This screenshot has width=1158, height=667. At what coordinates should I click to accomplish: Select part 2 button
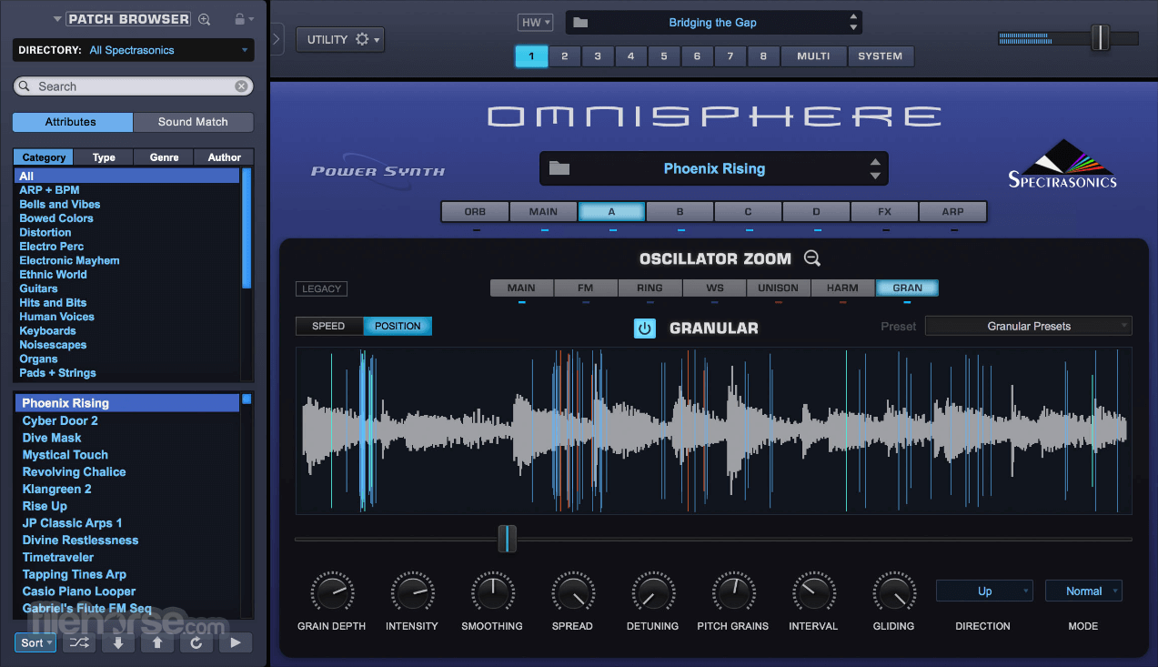[x=564, y=56]
